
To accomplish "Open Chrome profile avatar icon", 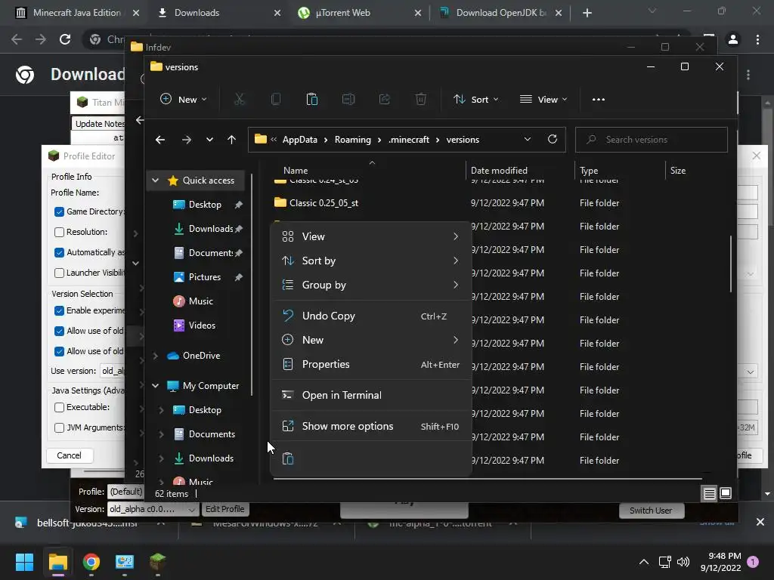I will pos(733,39).
